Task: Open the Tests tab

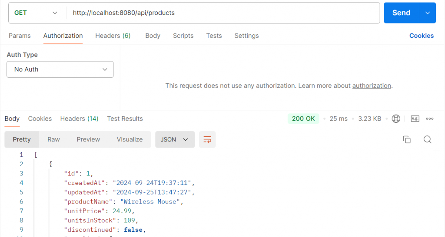Action: [x=214, y=36]
